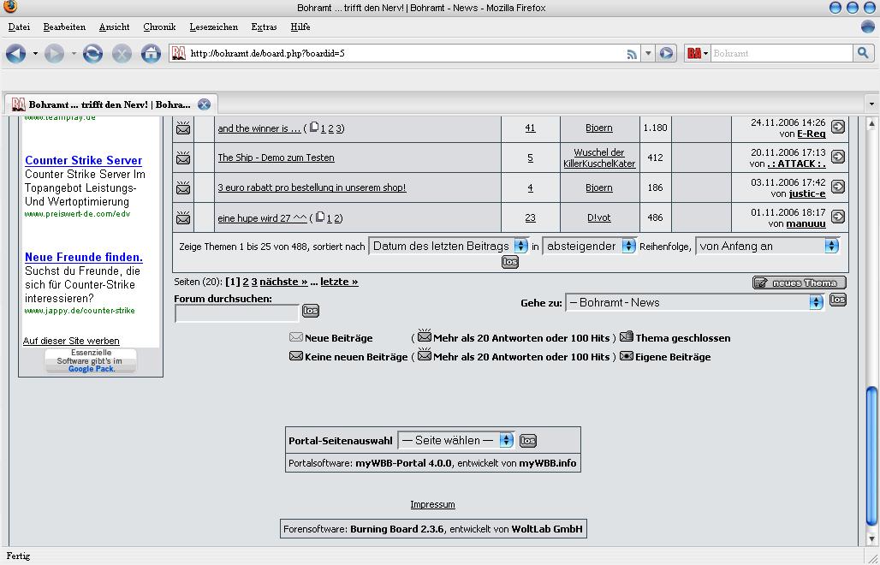Expand the 'absteigender' order dropdown
The height and width of the screenshot is (565, 880).
[x=591, y=247]
